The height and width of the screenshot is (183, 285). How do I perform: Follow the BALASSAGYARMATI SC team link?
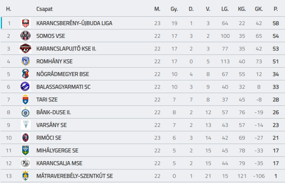pyautogui.click(x=63, y=87)
